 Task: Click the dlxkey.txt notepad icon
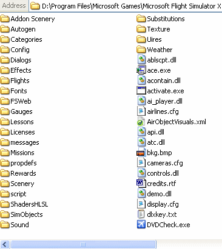click(141, 214)
